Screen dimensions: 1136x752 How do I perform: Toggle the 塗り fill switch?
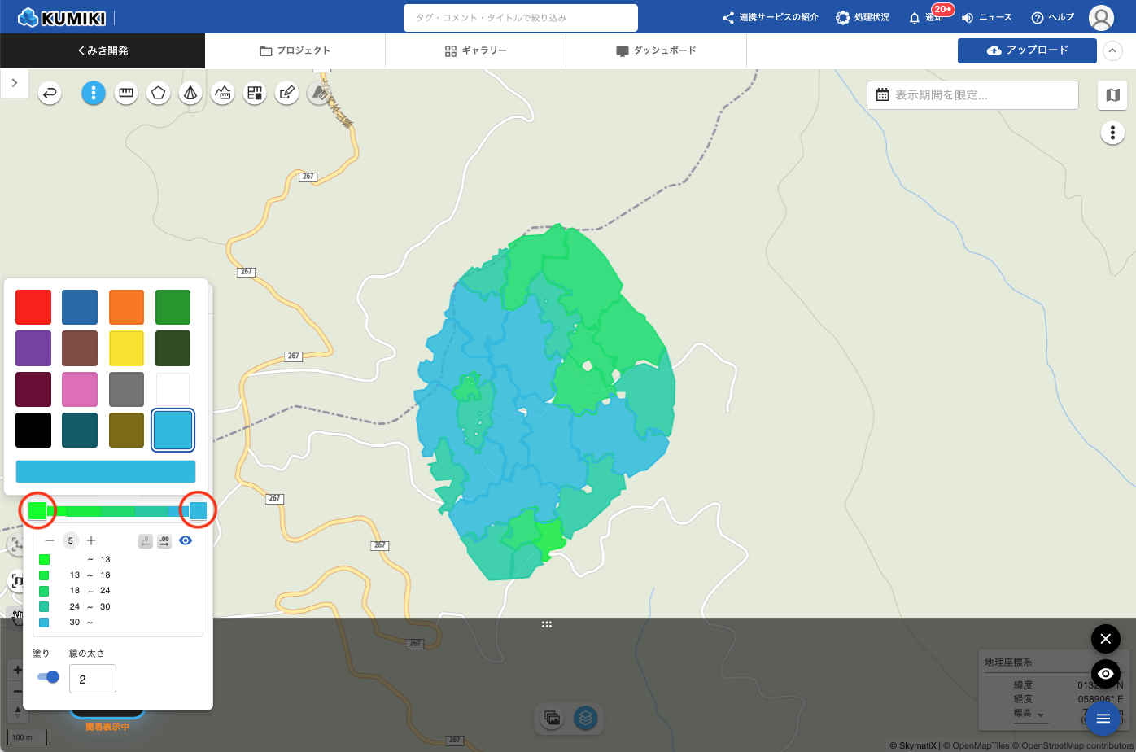[x=49, y=676]
